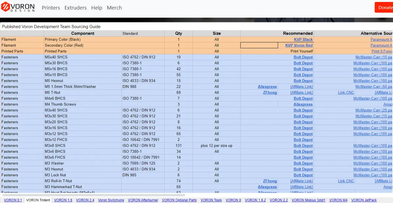Click the red Donate button
Image resolution: width=393 pixels, height=203 pixels.
coord(384,8)
